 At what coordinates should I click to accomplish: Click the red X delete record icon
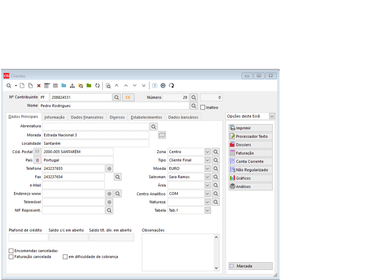click(x=39, y=86)
